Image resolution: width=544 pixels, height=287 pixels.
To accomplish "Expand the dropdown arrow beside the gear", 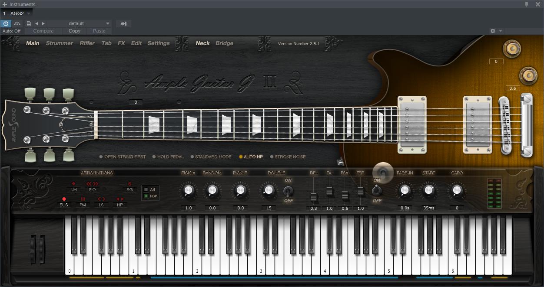I will click(501, 31).
